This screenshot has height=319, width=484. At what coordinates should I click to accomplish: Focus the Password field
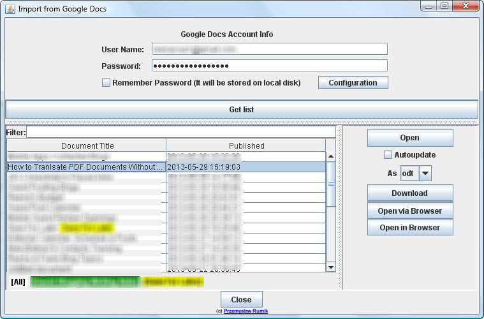(270, 66)
